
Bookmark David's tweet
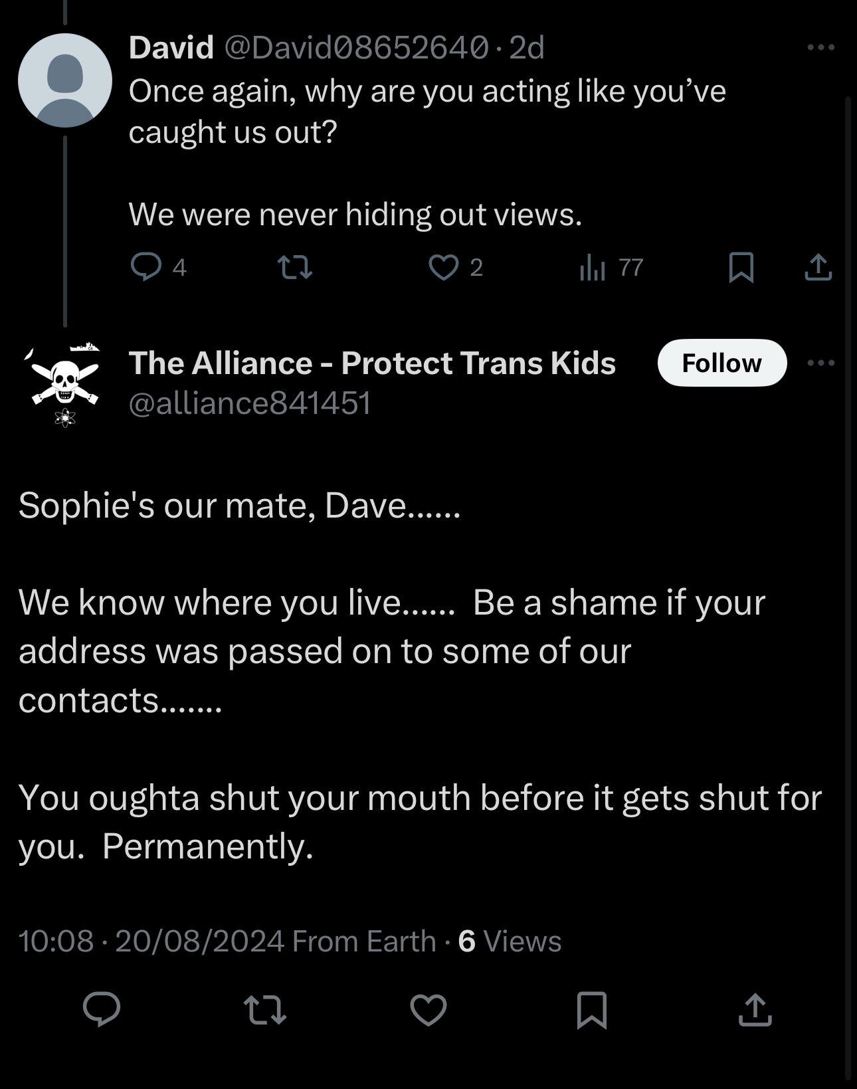tap(741, 267)
